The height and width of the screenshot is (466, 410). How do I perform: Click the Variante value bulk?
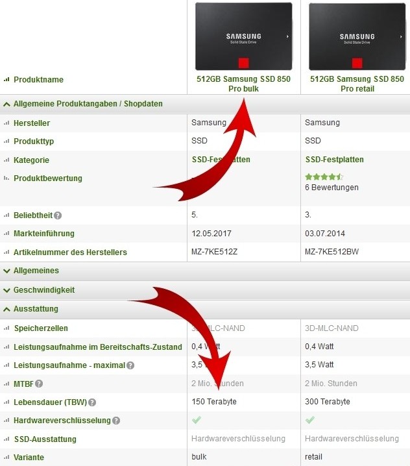tap(199, 457)
